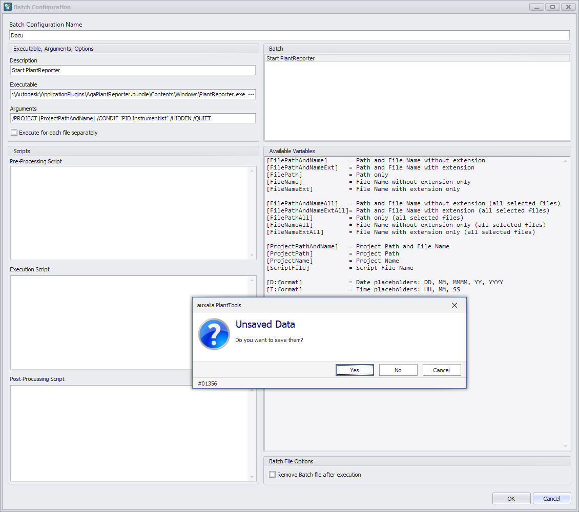Click OK at bottom of Batch Configuration
The image size is (579, 512).
tap(511, 499)
